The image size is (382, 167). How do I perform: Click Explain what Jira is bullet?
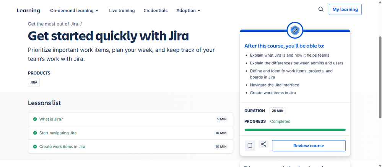290,55
